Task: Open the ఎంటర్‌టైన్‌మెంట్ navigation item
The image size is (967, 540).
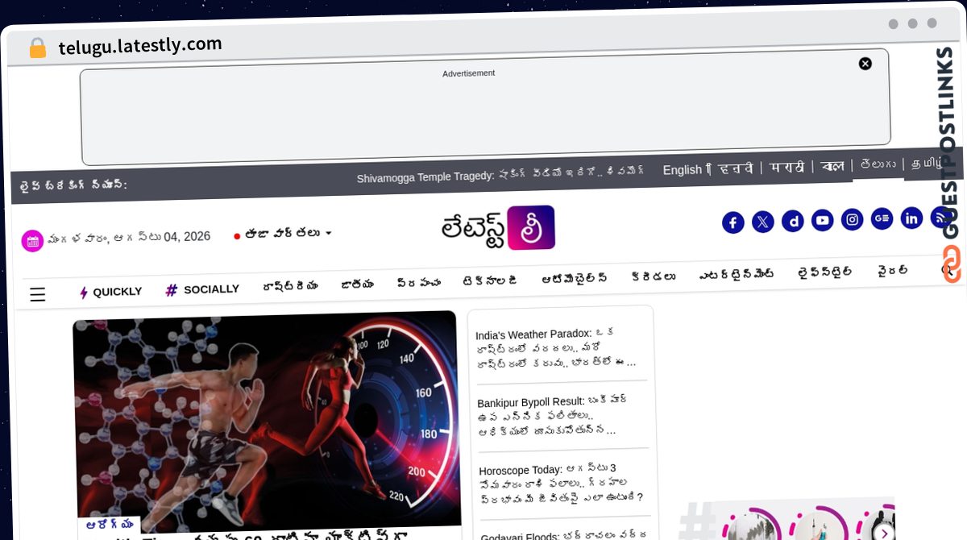Action: 737,275
